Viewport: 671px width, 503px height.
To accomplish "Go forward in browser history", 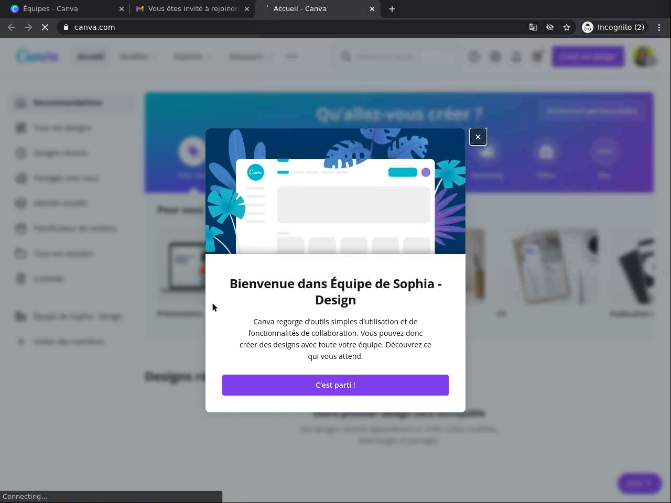I will tap(28, 27).
